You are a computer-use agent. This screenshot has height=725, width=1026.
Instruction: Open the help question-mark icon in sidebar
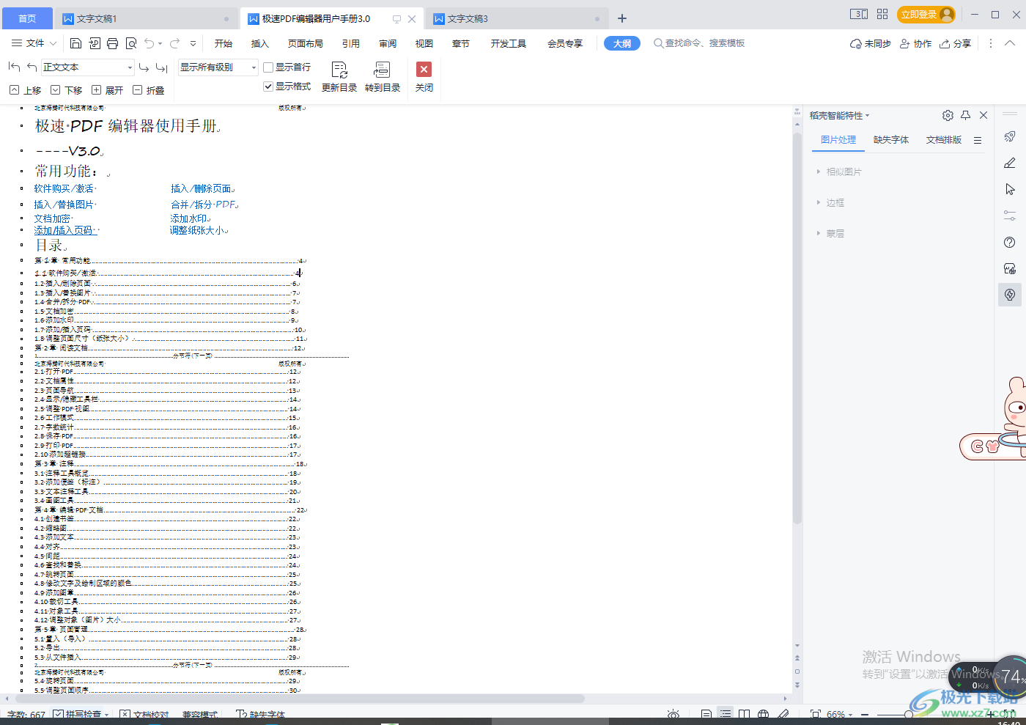point(1010,242)
